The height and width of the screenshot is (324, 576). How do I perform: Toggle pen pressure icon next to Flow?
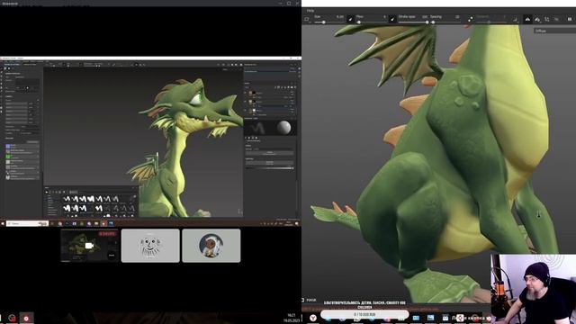[x=392, y=19]
